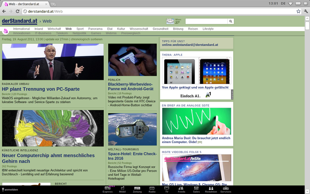This screenshot has height=194, width=310.
Task: Open the Redaktion icon in bottom bar
Action: 211,189
